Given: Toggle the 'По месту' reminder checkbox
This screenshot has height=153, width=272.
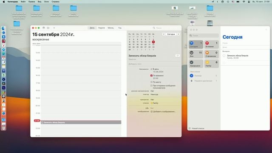Looking at the screenshot, I should pyautogui.click(x=151, y=82).
